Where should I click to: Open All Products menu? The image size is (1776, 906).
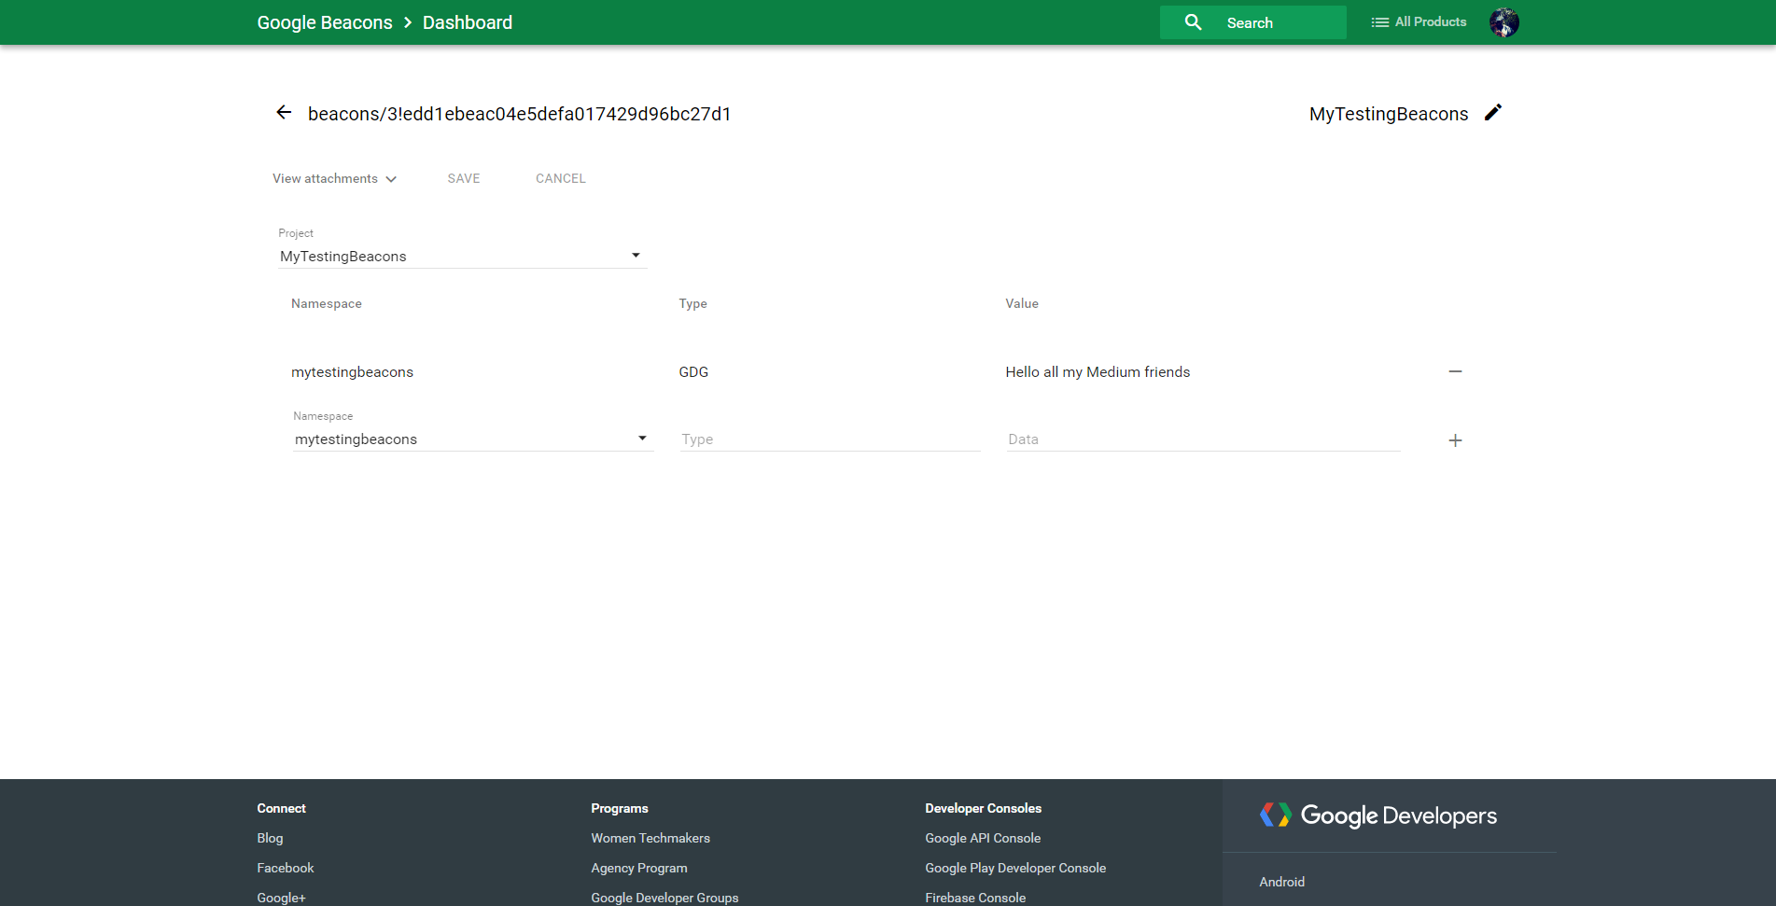click(x=1419, y=22)
